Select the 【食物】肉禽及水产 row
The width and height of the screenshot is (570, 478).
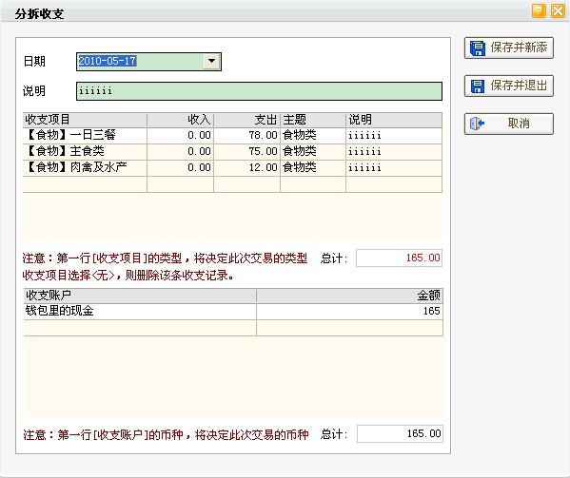(x=232, y=167)
